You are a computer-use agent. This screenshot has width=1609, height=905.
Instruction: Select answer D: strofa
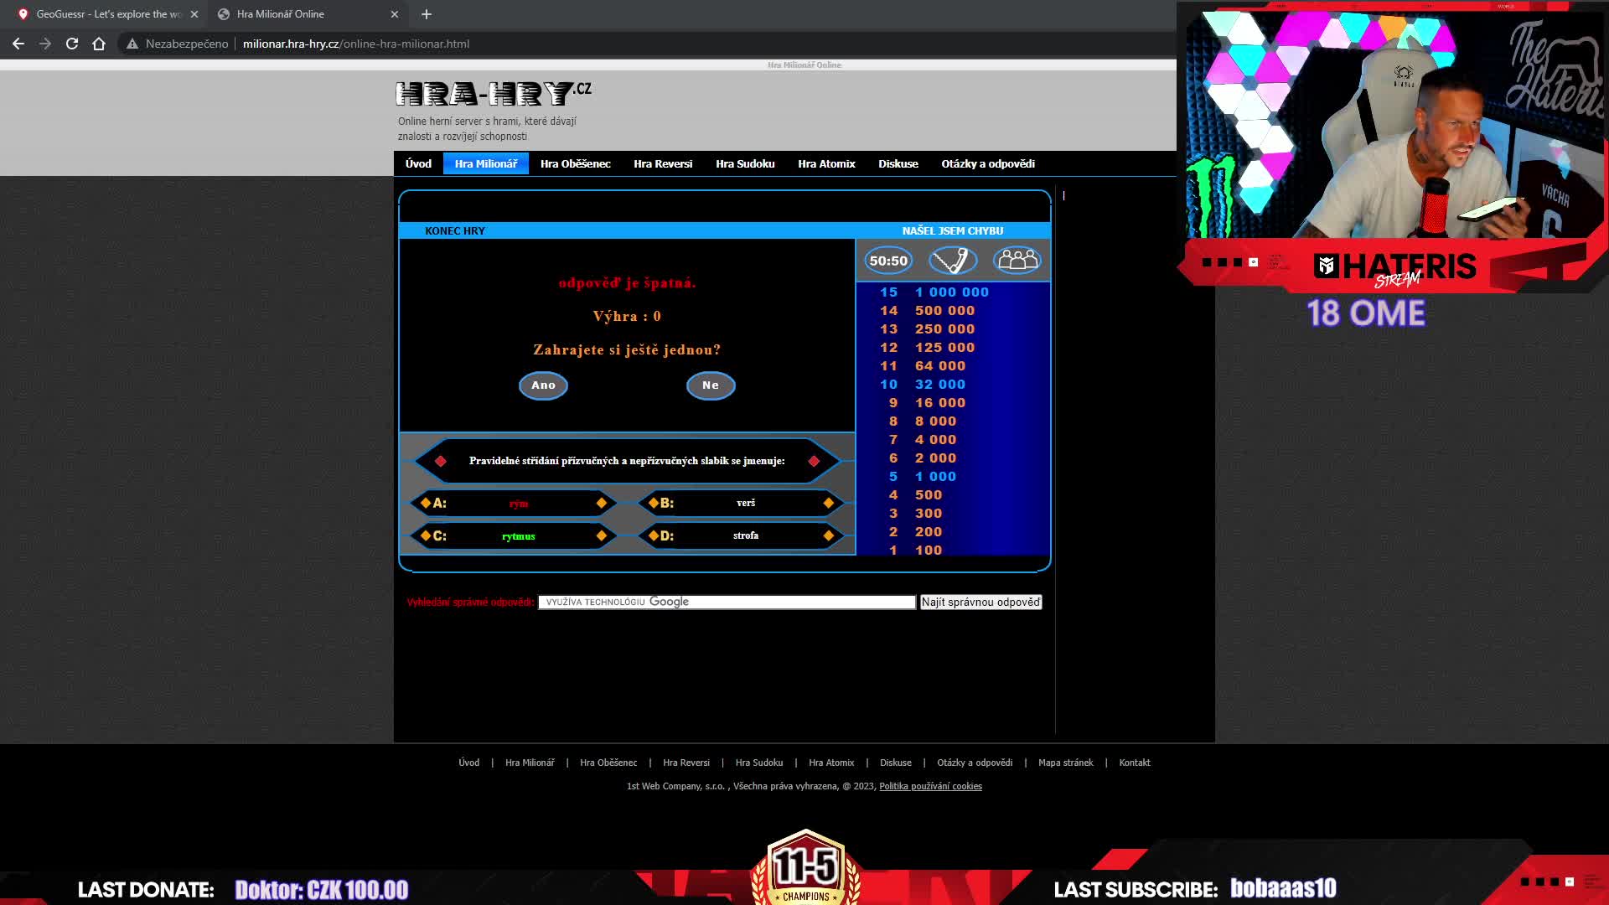pos(741,535)
